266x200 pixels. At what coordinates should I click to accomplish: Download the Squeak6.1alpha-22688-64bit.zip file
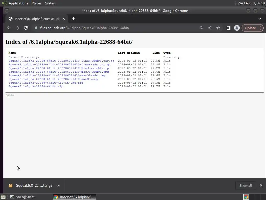point(36,86)
